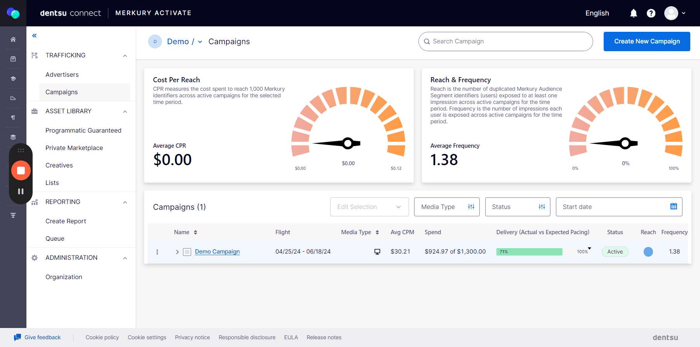The width and height of the screenshot is (700, 347).
Task: Go to Creatives
Action: coord(59,165)
